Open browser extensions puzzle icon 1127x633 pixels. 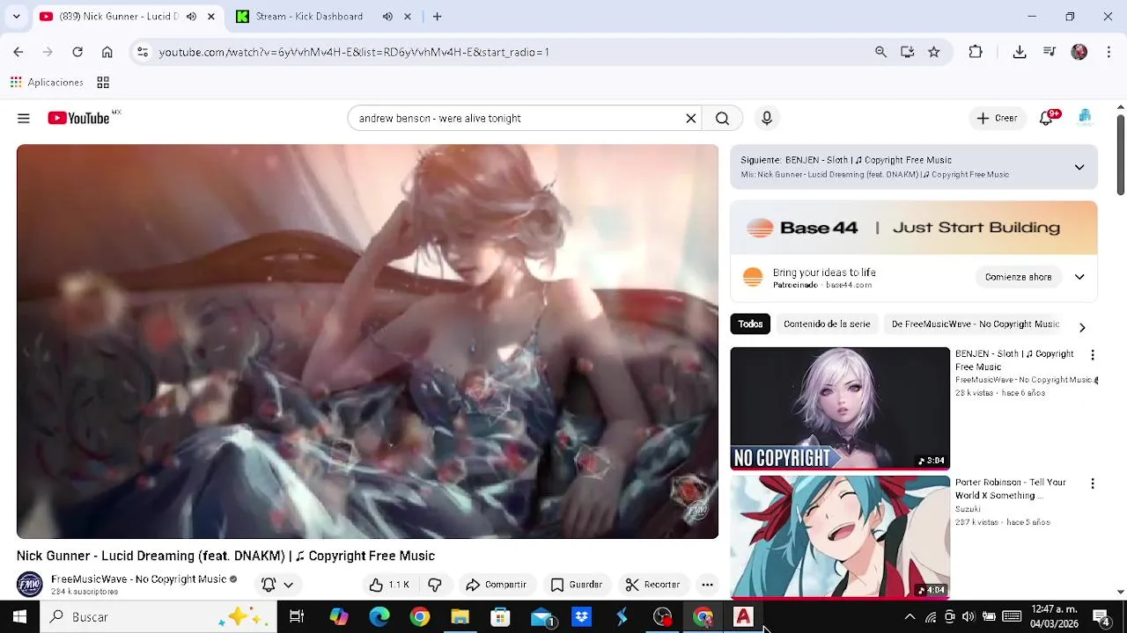[976, 52]
